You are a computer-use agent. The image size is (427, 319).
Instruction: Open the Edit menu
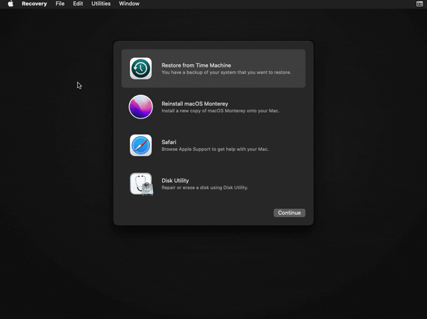[x=78, y=4]
